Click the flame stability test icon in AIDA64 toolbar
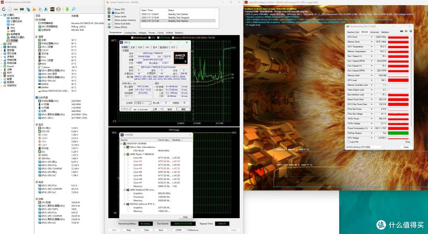The height and width of the screenshot is (234, 428). pyautogui.click(x=34, y=9)
